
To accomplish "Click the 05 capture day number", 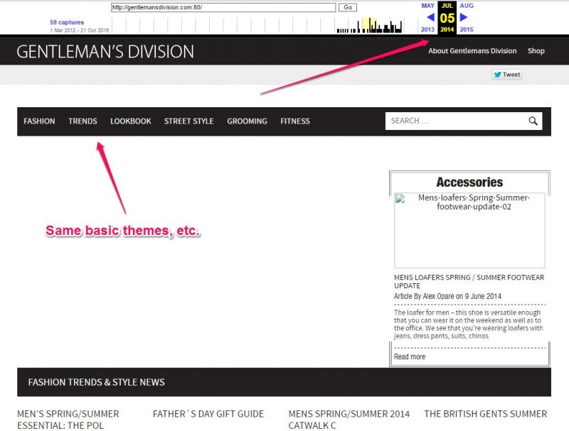I will tap(447, 18).
